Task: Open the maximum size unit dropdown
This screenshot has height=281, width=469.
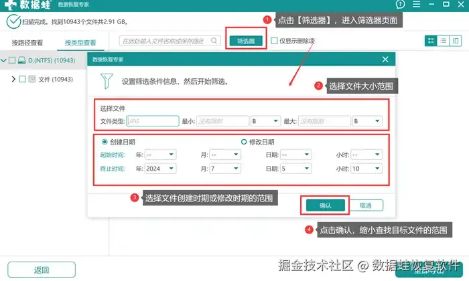Action: point(367,121)
